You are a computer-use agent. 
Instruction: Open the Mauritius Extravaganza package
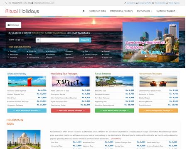pyautogui.click(x=104, y=105)
